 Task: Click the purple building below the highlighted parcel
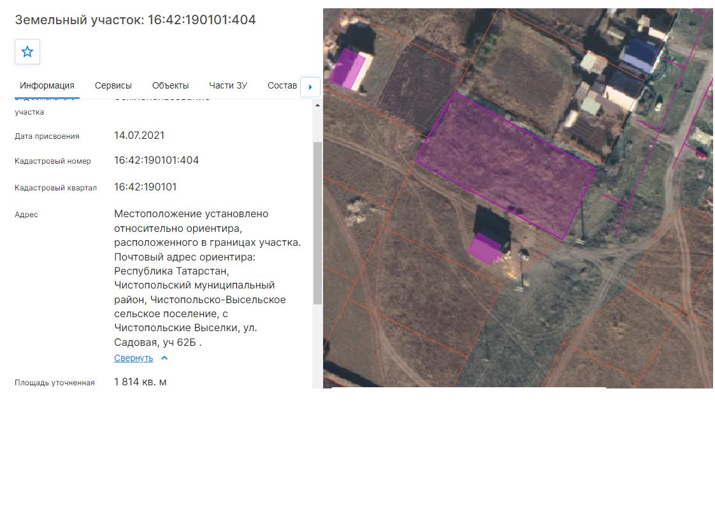tap(485, 248)
